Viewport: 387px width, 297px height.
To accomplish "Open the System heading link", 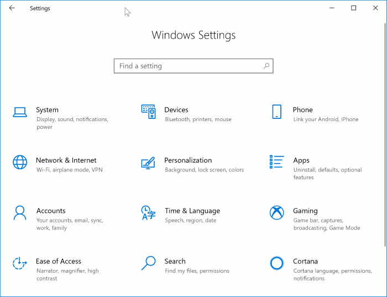I will pos(47,110).
